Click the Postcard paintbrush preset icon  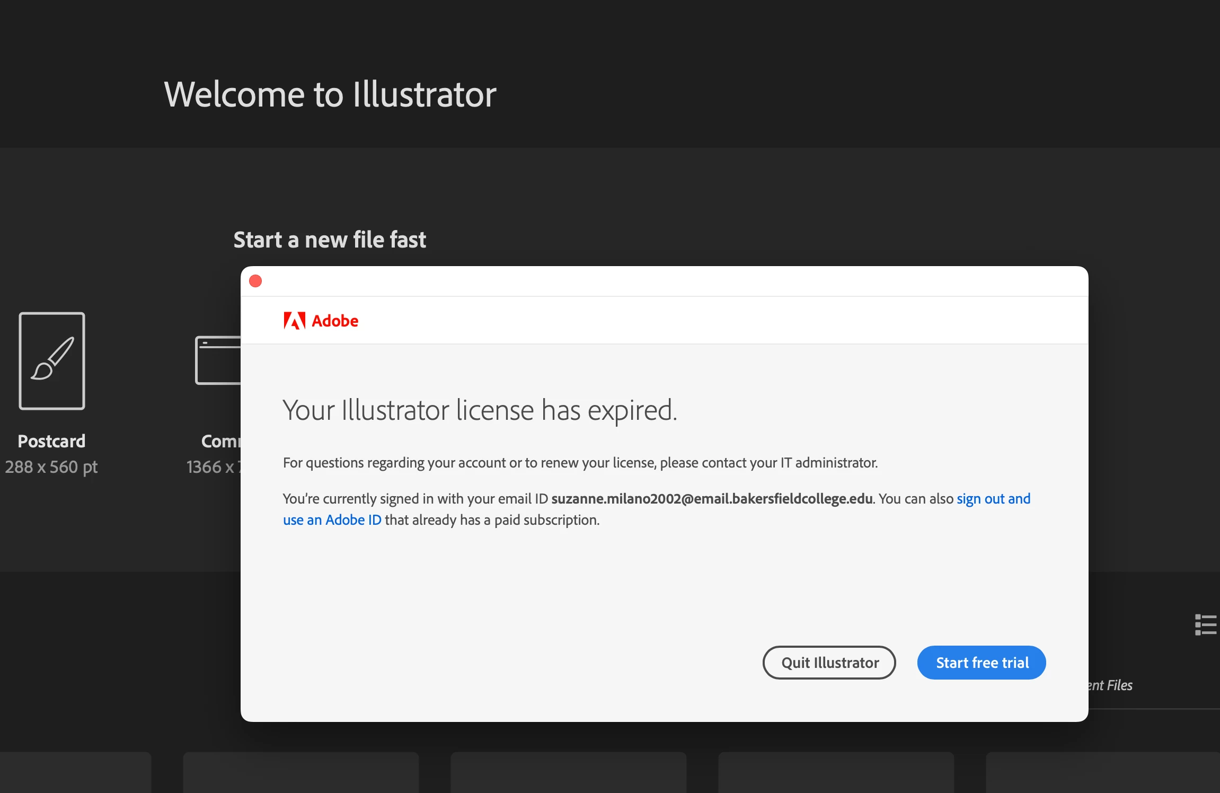coord(52,360)
